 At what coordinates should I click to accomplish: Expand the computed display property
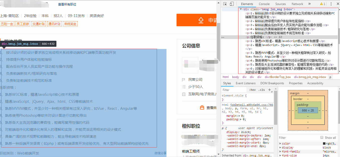tap(280, 148)
